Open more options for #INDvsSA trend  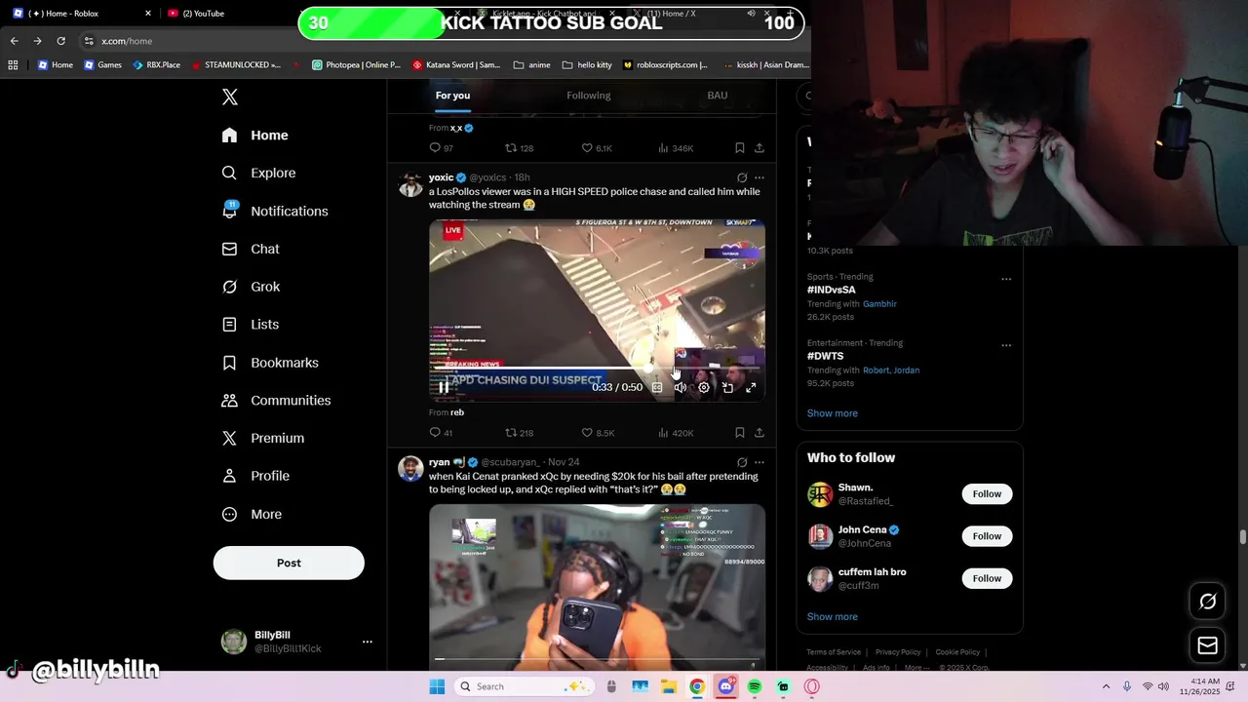pyautogui.click(x=1006, y=279)
